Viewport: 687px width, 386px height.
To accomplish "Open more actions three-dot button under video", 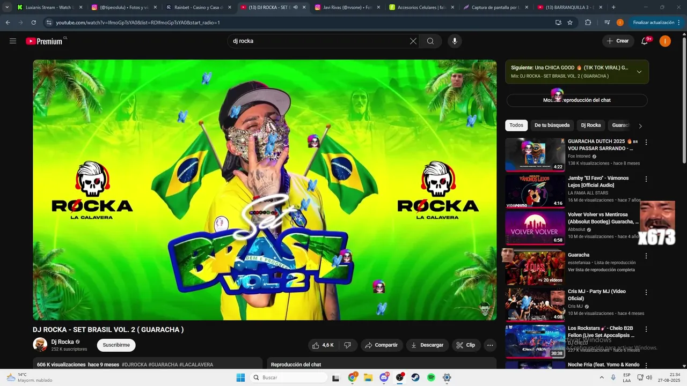I will [x=490, y=345].
